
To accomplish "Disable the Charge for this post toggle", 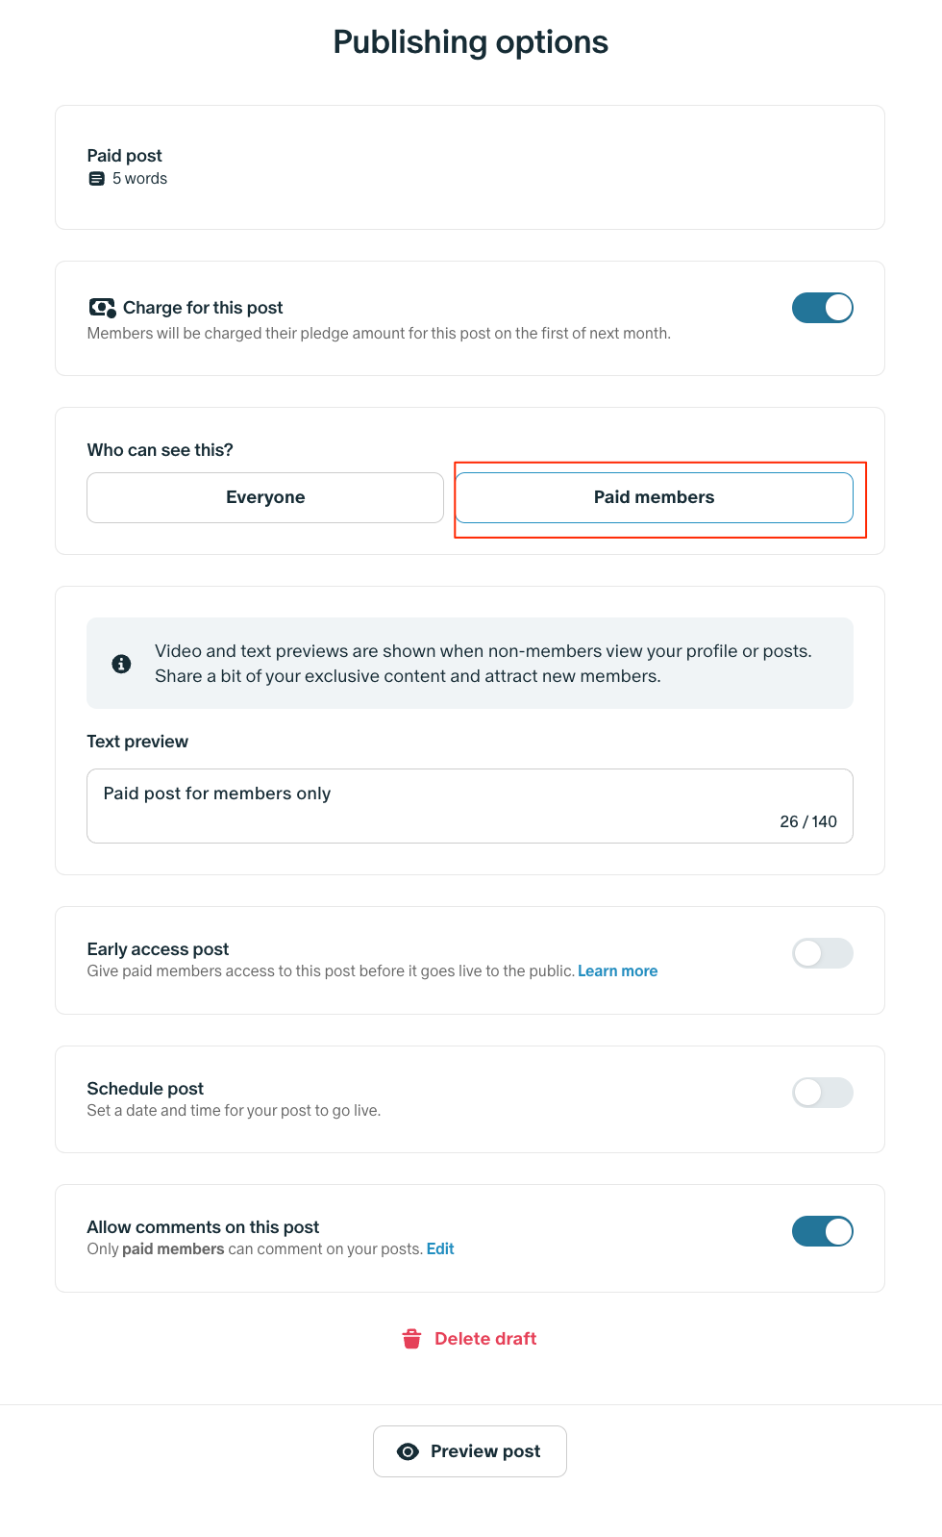I will click(x=822, y=308).
